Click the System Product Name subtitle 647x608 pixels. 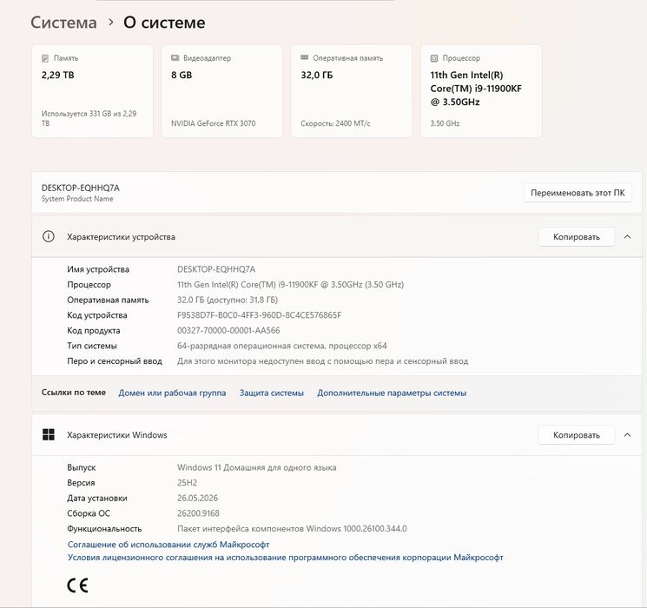(x=77, y=199)
